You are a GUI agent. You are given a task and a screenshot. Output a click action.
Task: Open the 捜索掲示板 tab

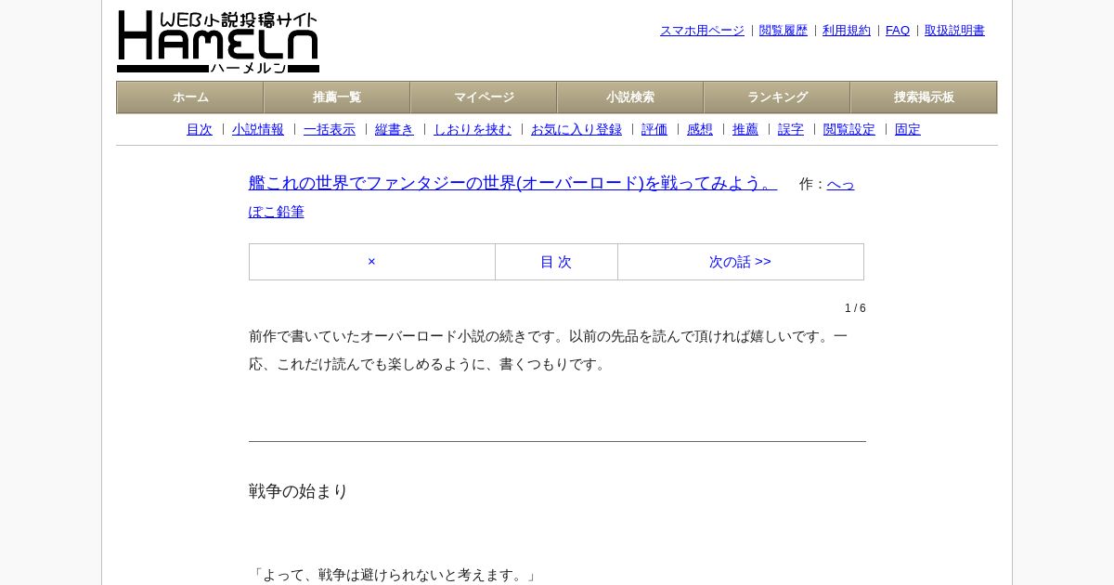click(924, 97)
